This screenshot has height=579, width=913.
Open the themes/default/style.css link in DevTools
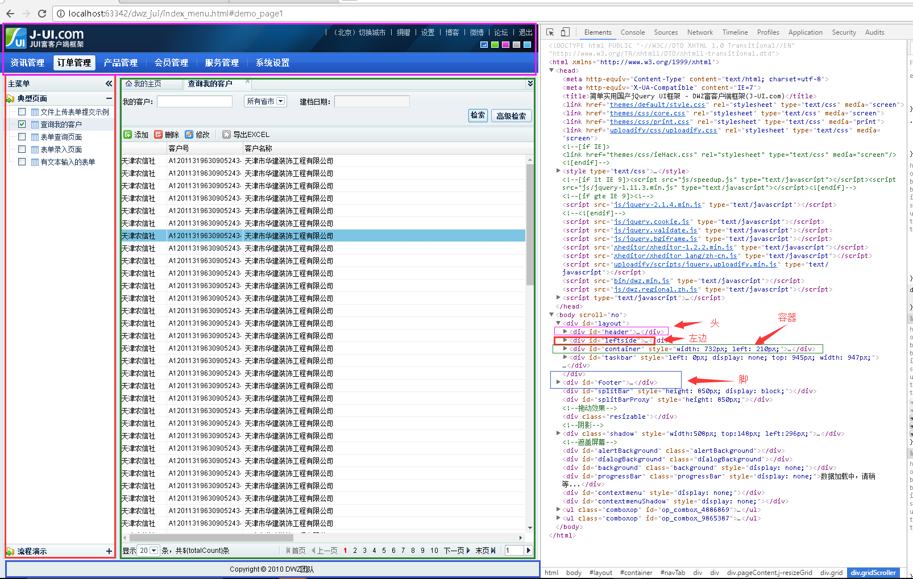(x=657, y=105)
